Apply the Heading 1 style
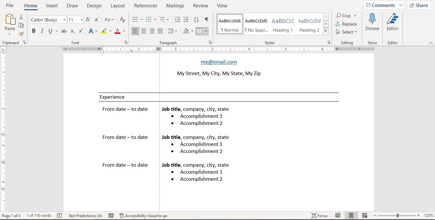 click(283, 24)
